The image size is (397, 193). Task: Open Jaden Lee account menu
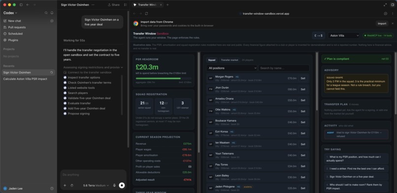click(x=12, y=189)
